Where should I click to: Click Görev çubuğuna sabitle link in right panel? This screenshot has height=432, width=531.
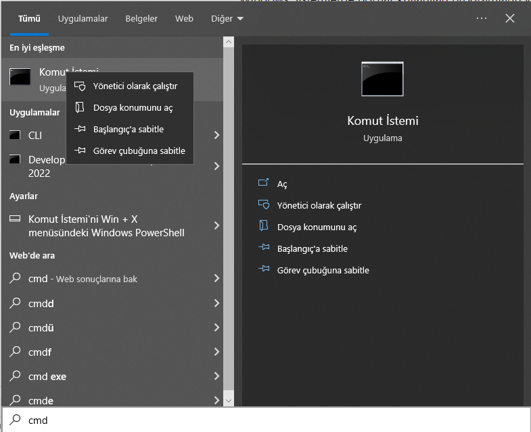point(323,270)
